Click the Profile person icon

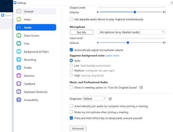click(19, 68)
